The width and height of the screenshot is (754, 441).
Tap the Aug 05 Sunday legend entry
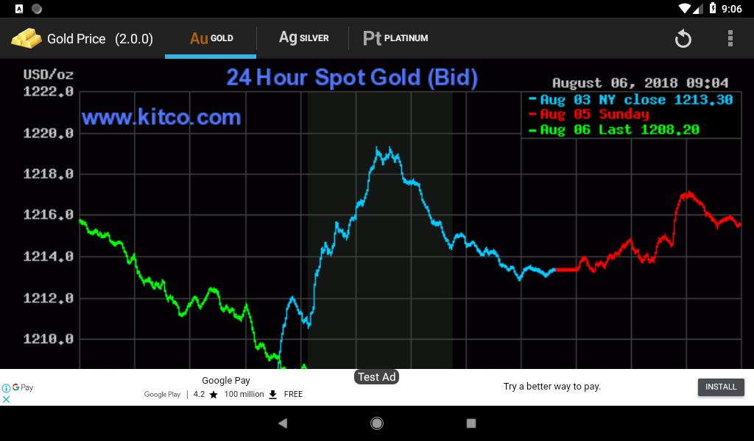[589, 114]
